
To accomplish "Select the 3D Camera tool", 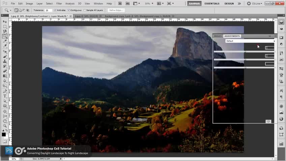I will click(x=5, y=116).
